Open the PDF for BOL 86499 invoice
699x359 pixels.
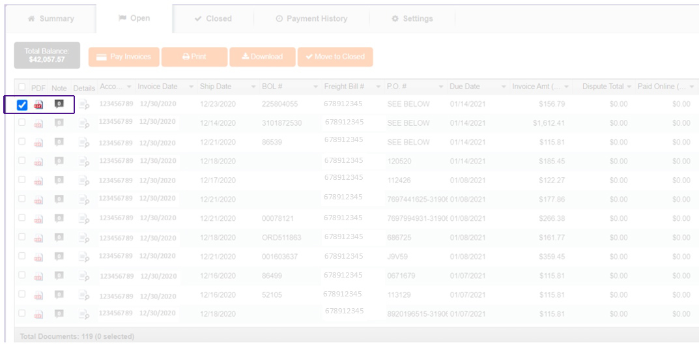[39, 276]
